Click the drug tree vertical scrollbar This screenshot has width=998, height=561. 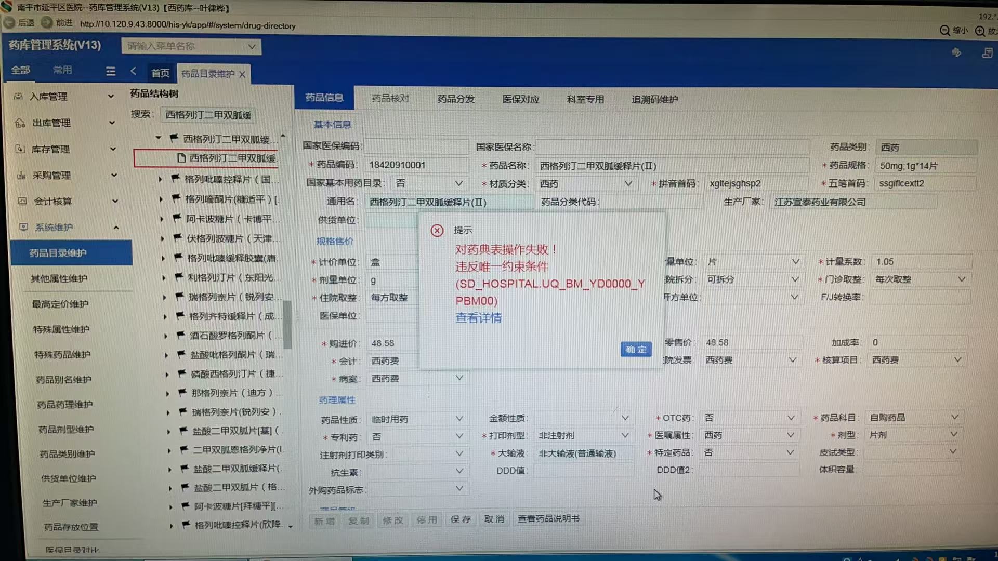coord(287,325)
